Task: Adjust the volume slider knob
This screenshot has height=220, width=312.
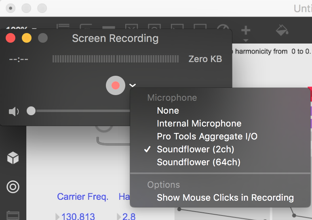Action: pyautogui.click(x=31, y=111)
